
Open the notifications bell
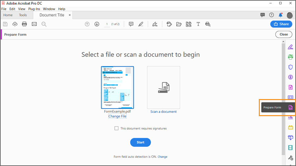(x=281, y=15)
